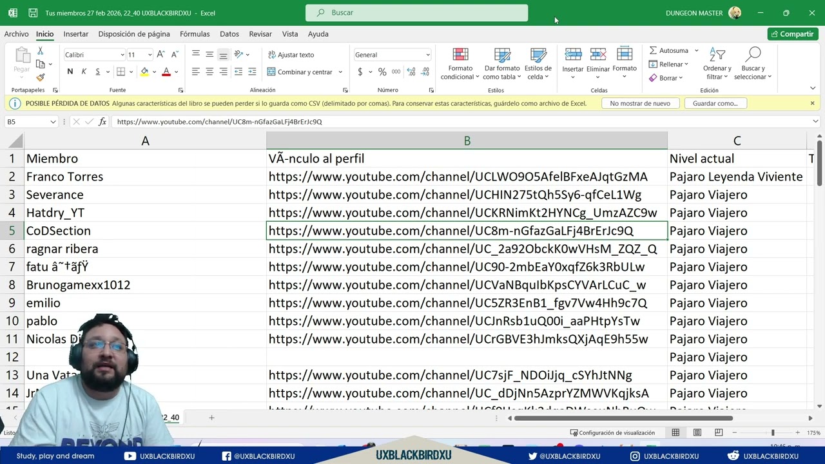The height and width of the screenshot is (464, 825).
Task: Align text to the vertical middle
Action: (209, 55)
